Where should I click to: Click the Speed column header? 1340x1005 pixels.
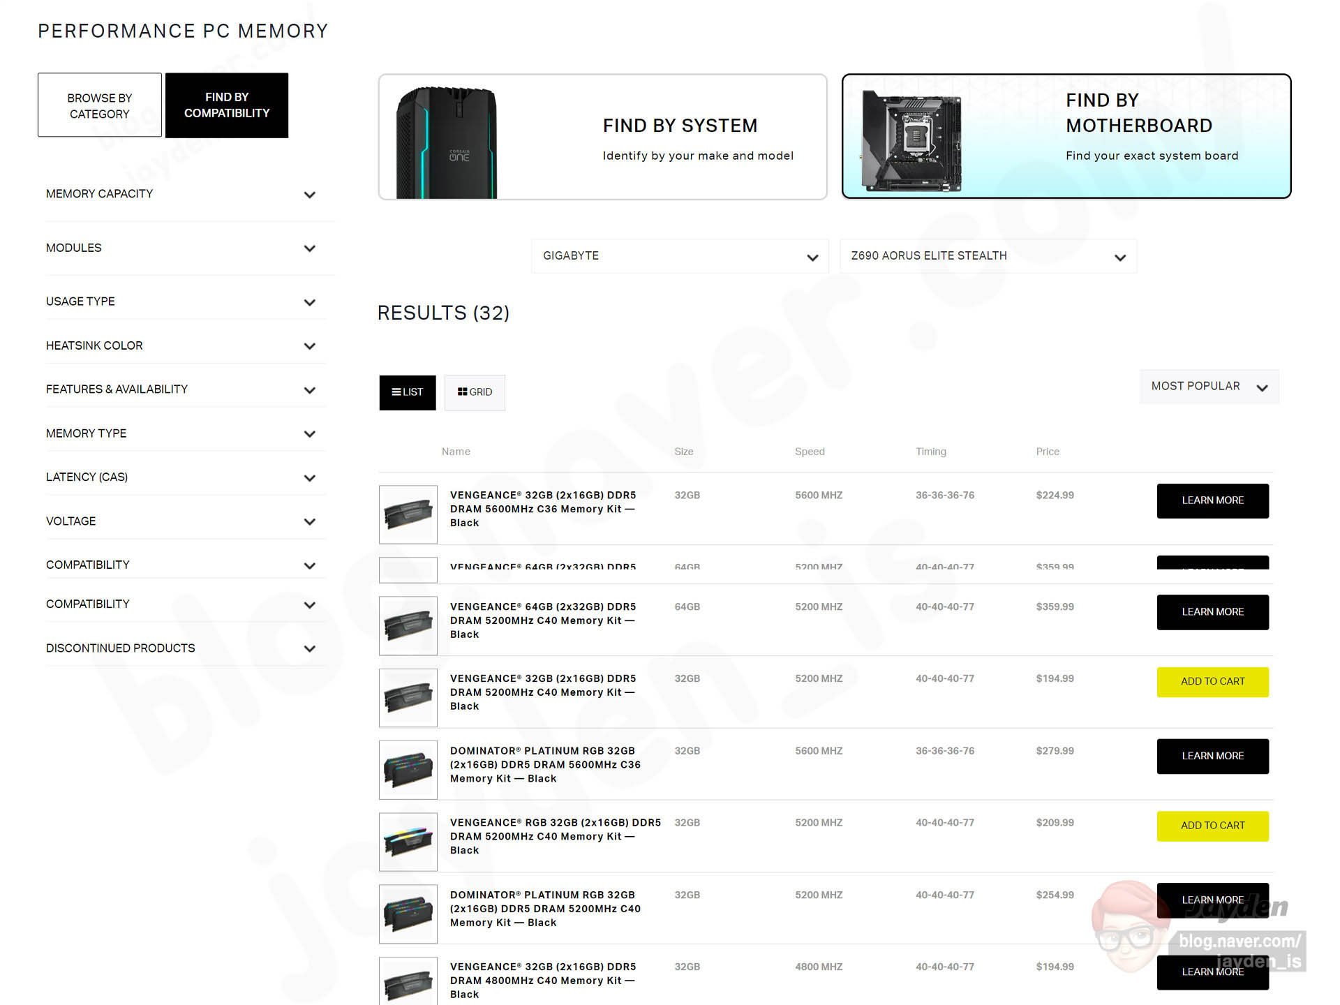click(x=810, y=452)
